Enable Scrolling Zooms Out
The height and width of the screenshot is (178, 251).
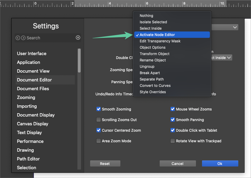(x=99, y=120)
